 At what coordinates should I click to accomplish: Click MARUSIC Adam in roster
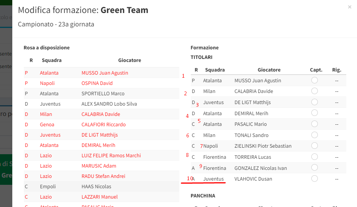[99, 166]
